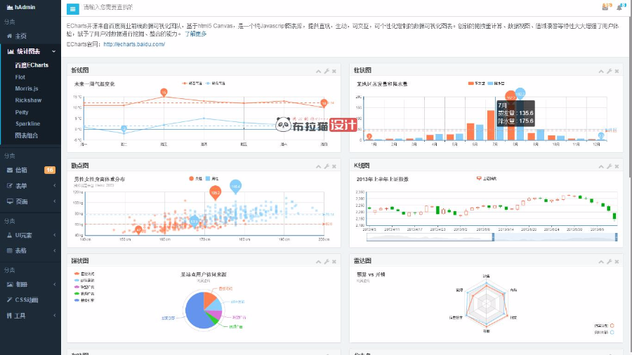Collapse the 柱状图 panel with chevron
This screenshot has width=632, height=355.
coord(601,72)
